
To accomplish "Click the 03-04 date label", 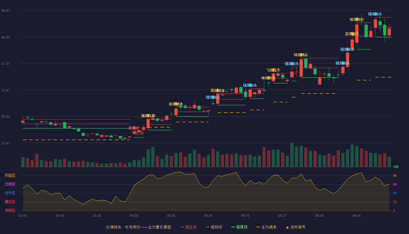I will (22, 216).
